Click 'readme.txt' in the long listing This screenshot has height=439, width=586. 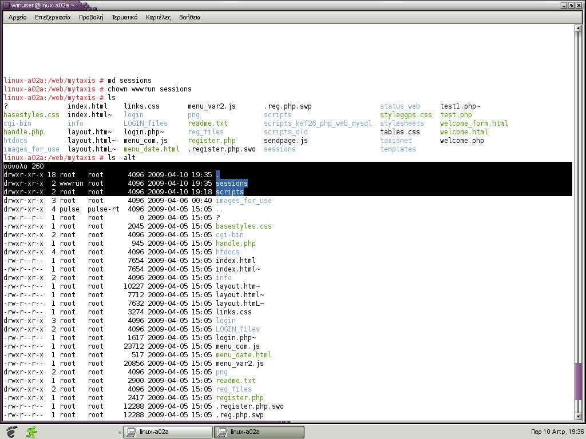(235, 381)
